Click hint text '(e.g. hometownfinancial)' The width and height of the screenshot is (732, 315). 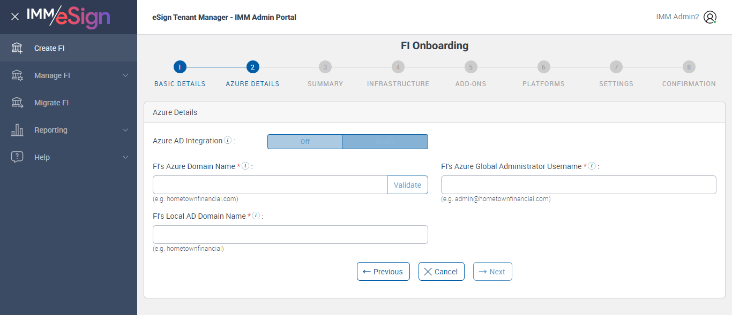tap(189, 249)
